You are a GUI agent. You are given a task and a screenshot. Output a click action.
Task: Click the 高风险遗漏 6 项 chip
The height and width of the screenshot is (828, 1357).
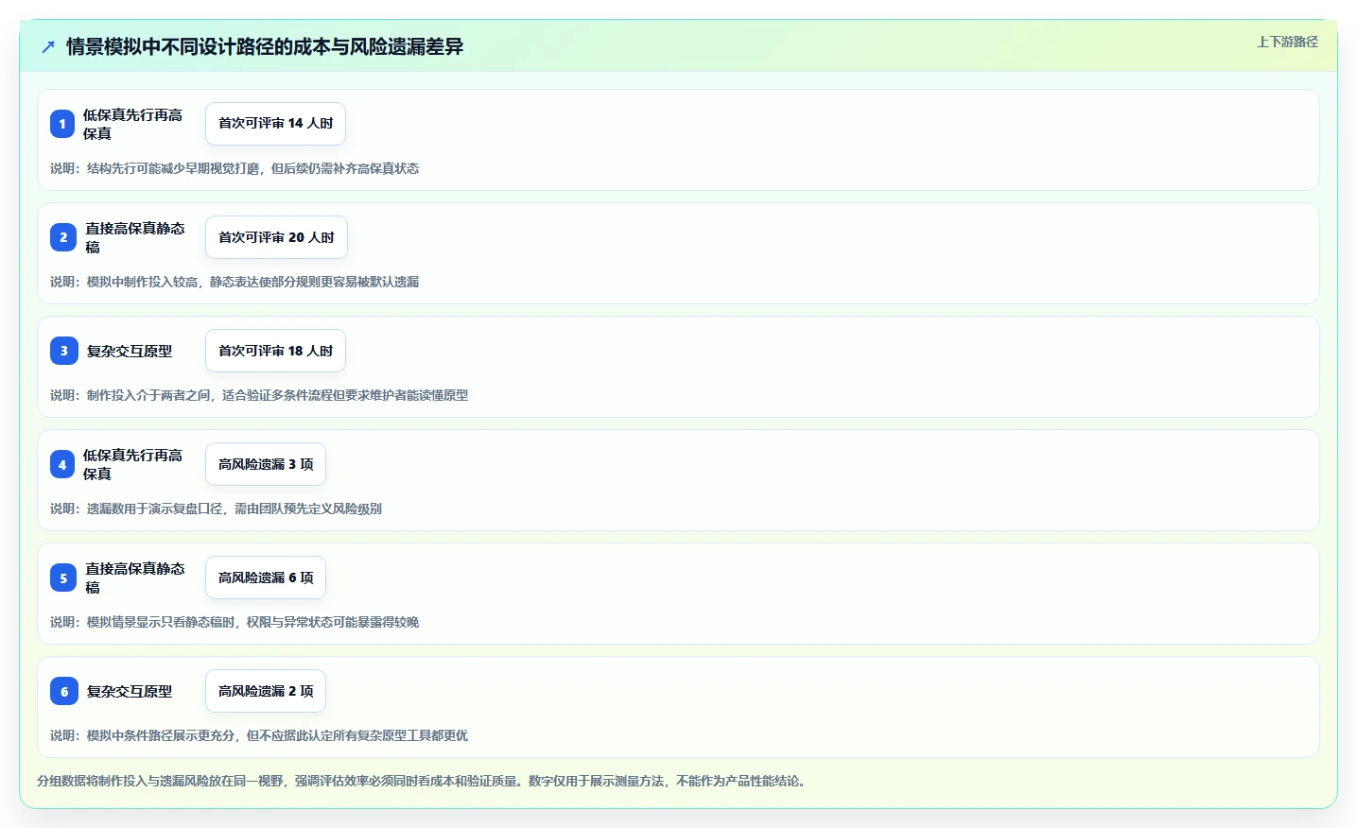pyautogui.click(x=266, y=578)
